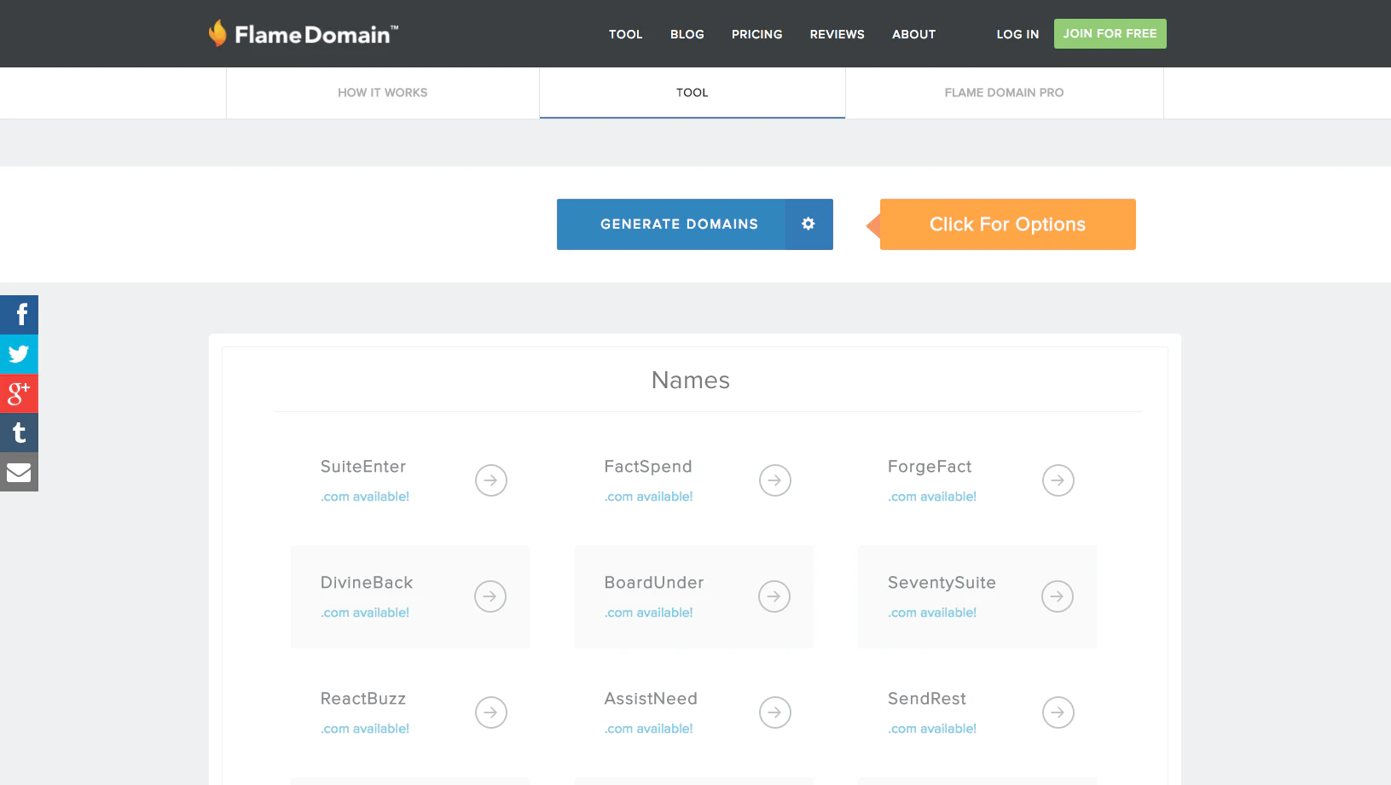1391x785 pixels.
Task: Click ForgeFact .com available link
Action: (932, 497)
